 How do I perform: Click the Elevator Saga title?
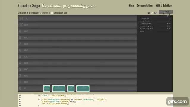coord(29,6)
